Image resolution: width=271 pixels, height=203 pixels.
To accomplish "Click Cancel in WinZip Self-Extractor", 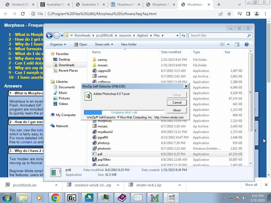I will pyautogui.click(x=177, y=103).
